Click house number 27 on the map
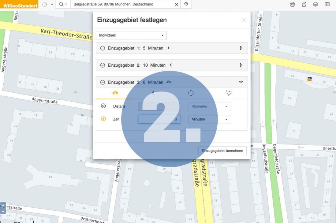Image resolution: width=336 pixels, height=223 pixels. (x=292, y=174)
